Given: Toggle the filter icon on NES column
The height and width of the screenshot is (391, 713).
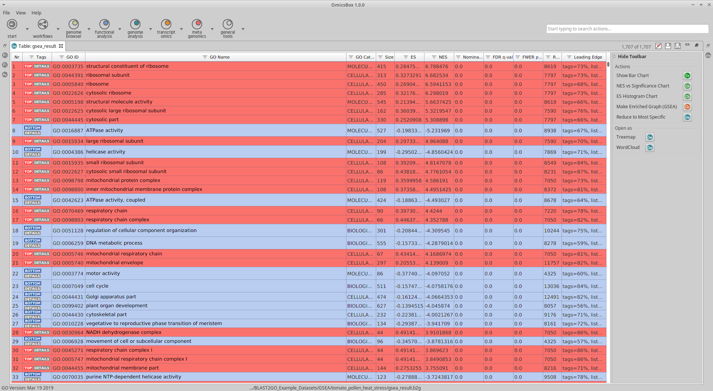Looking at the screenshot, I should click(434, 57).
